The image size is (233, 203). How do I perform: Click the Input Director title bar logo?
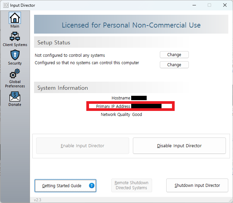[6, 5]
